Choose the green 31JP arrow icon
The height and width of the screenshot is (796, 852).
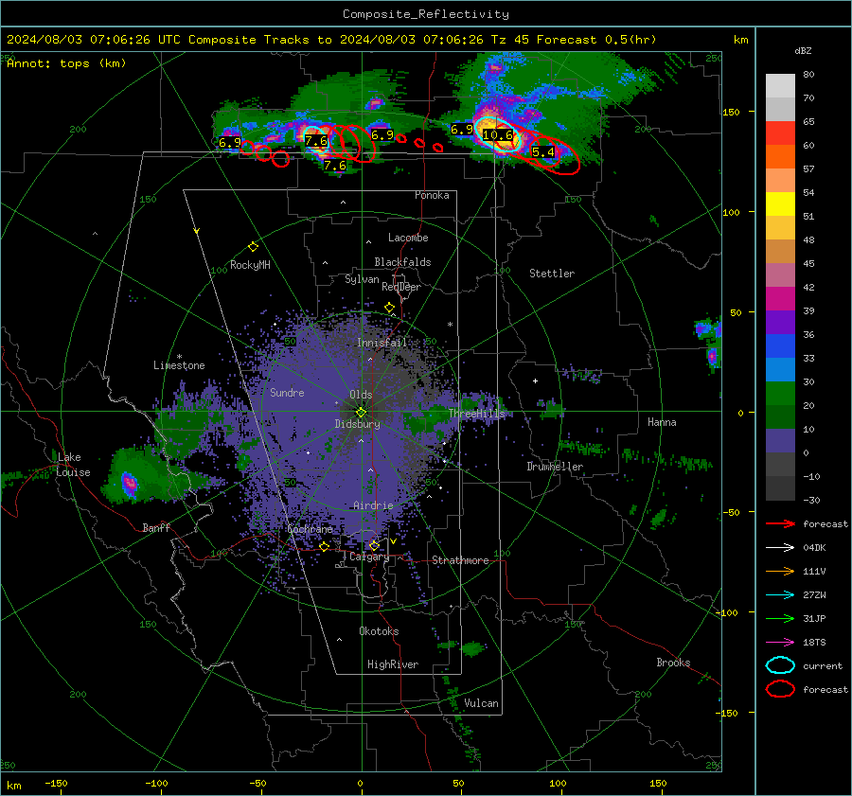click(780, 618)
